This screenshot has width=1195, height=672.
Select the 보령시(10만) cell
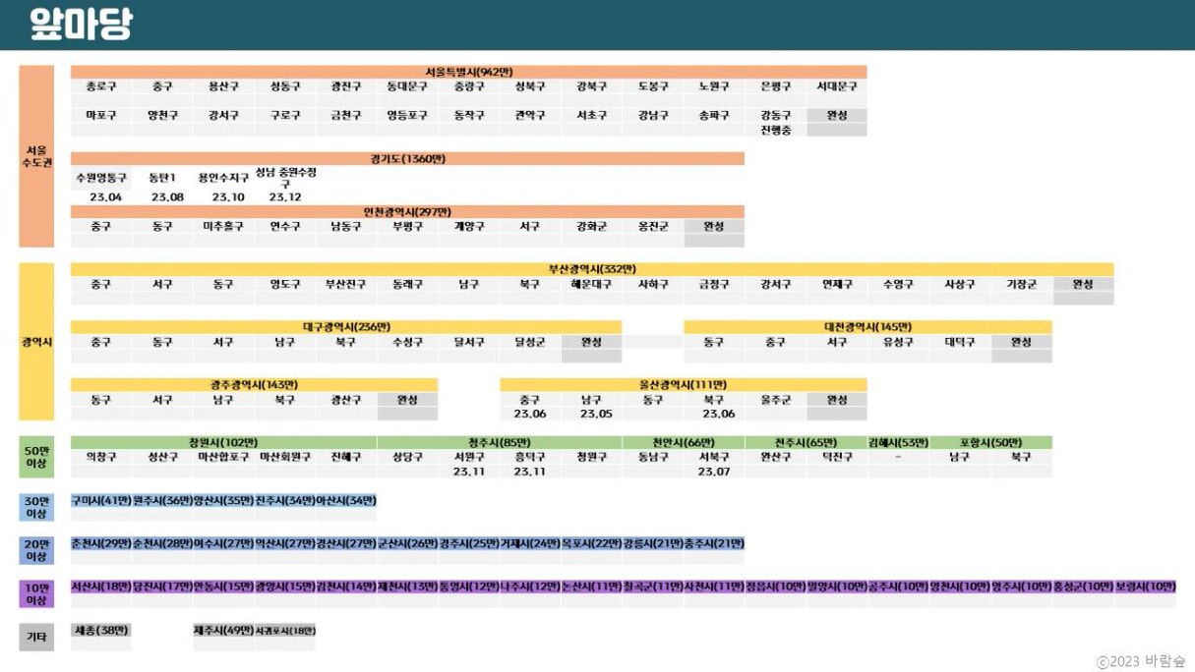(1145, 587)
